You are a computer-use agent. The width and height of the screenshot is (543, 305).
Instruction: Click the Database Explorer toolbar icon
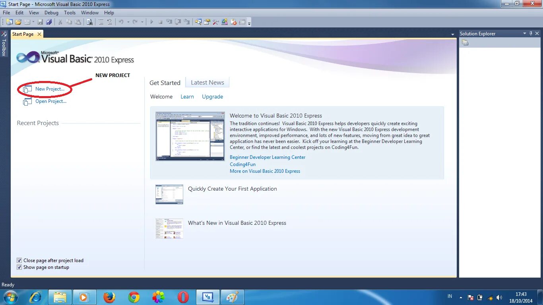pyautogui.click(x=225, y=22)
